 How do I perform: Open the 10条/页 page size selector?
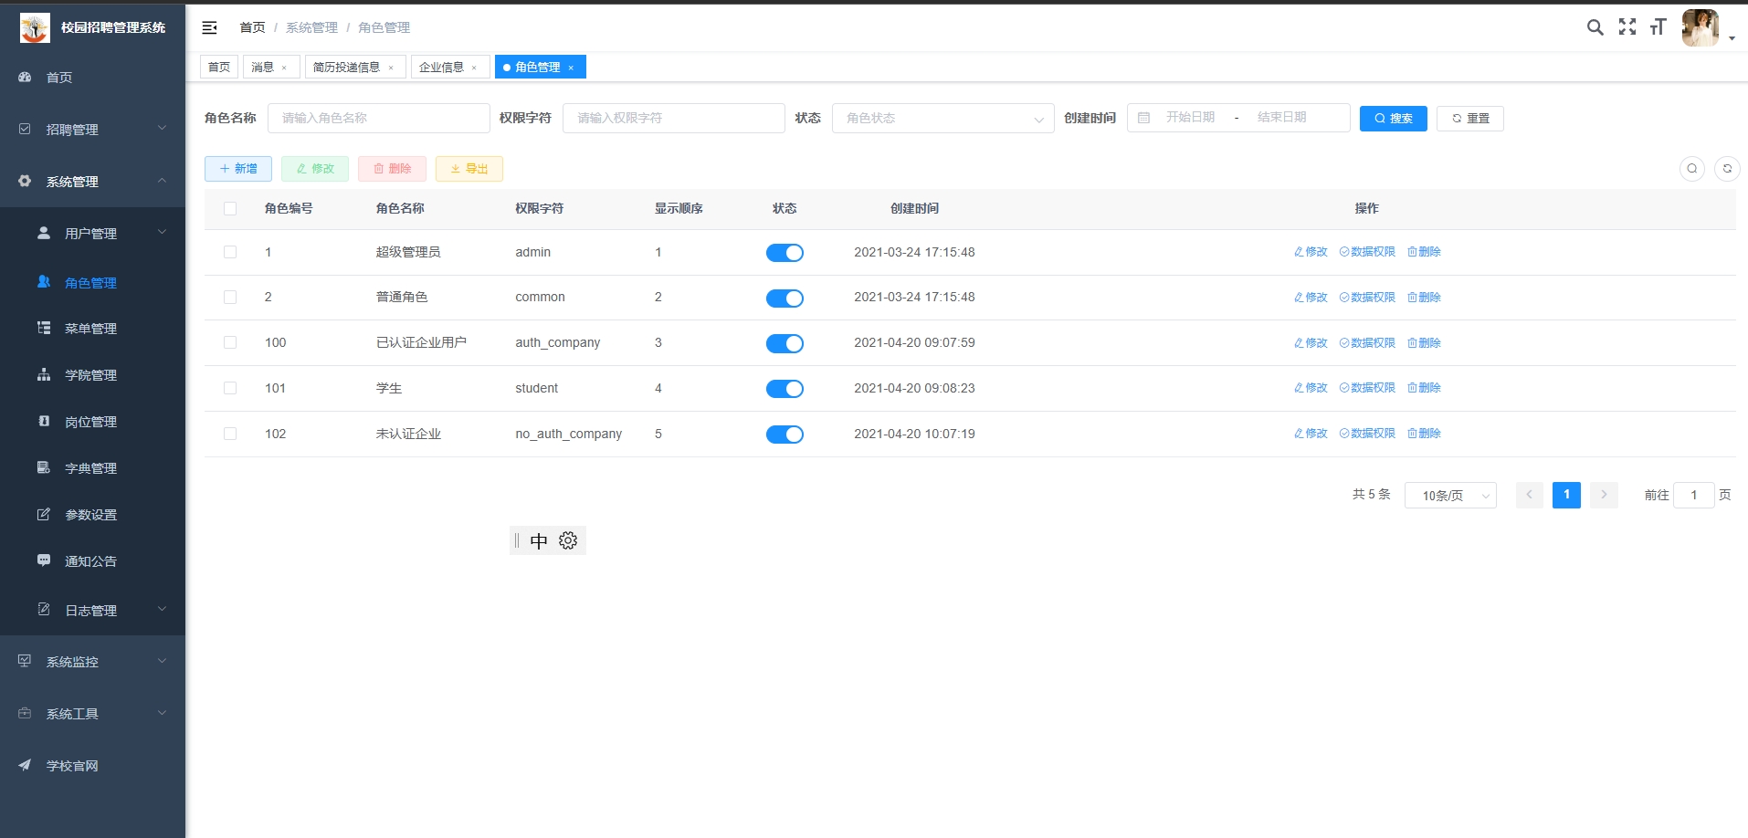1449,496
